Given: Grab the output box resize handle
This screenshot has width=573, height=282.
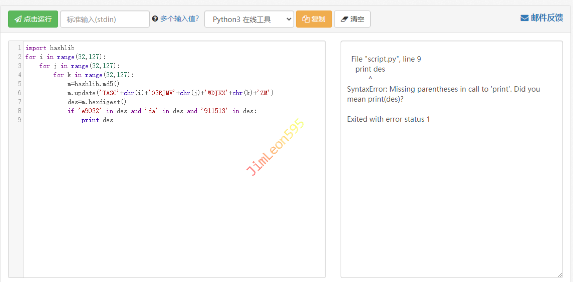Looking at the screenshot, I should tap(559, 274).
